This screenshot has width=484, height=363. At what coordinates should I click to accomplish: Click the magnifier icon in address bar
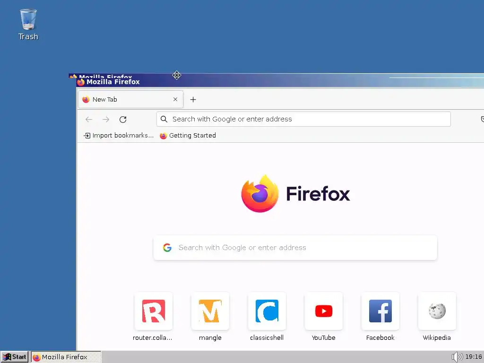pos(164,119)
